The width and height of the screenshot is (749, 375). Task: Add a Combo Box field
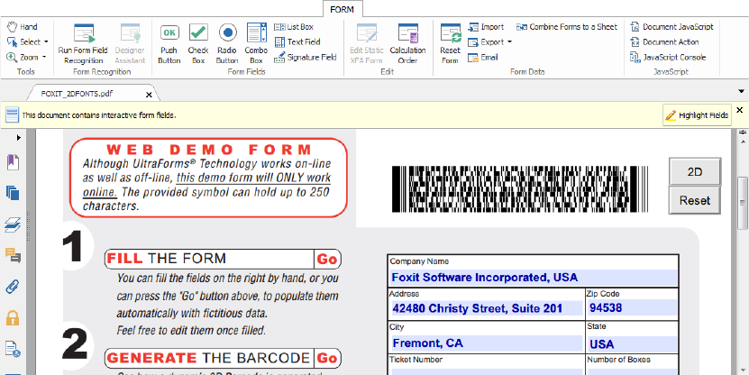pos(256,43)
